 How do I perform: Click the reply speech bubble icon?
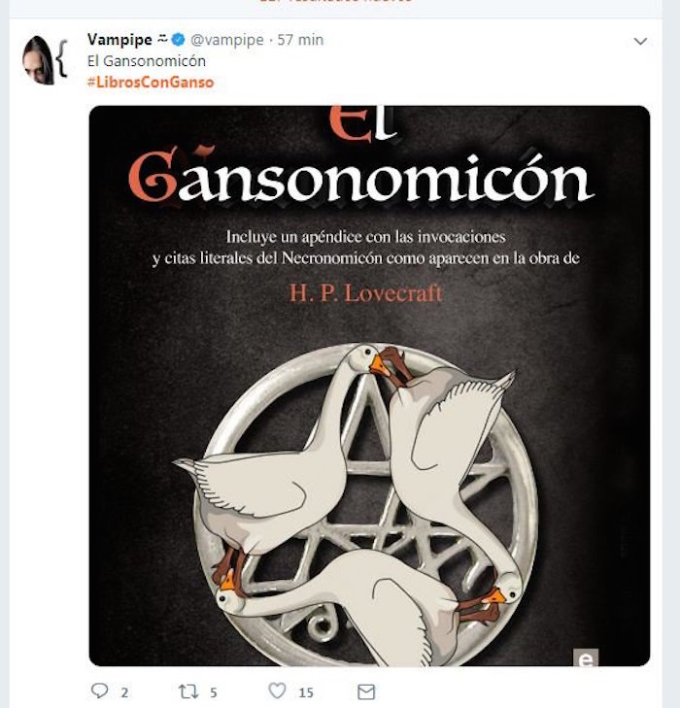[100, 691]
